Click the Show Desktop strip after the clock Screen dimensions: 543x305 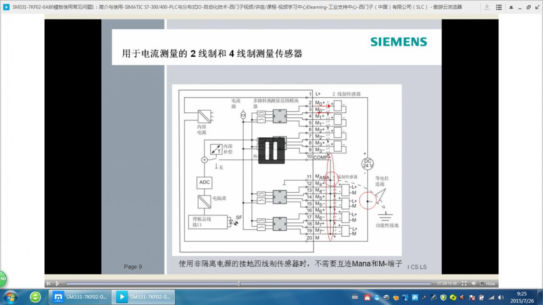pyautogui.click(x=540, y=297)
